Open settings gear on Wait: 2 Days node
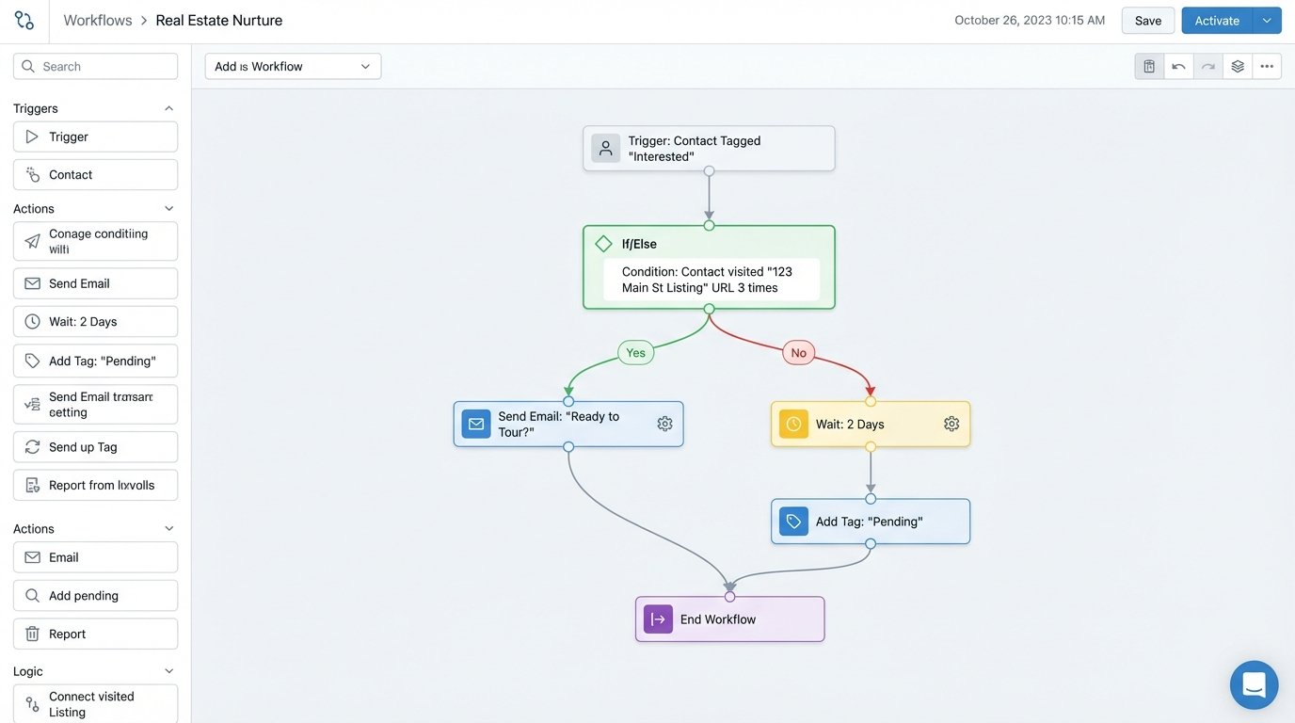The image size is (1295, 723). [951, 424]
